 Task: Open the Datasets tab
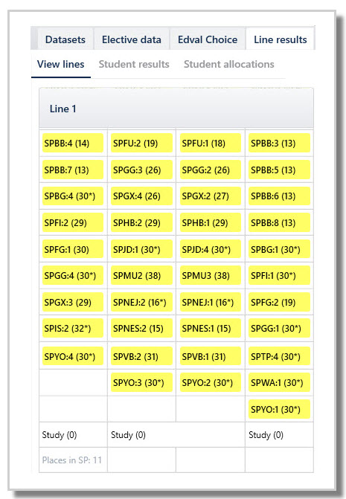point(65,39)
